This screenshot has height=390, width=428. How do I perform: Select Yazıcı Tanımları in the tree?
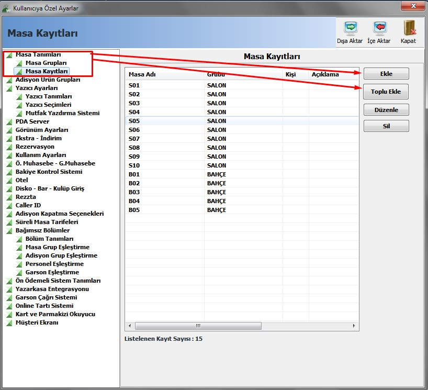[x=49, y=96]
